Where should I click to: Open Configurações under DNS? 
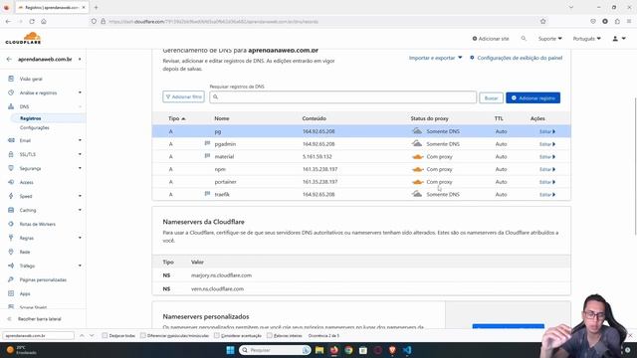[35, 127]
